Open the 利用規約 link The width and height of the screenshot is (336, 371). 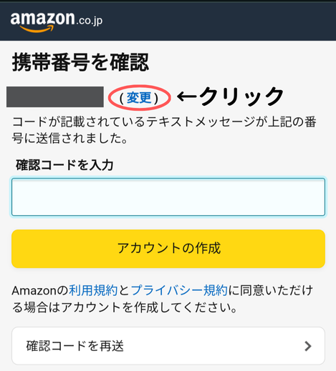pos(93,290)
